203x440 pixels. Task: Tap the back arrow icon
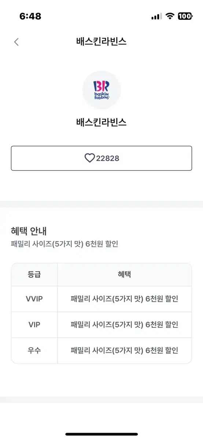click(x=16, y=42)
